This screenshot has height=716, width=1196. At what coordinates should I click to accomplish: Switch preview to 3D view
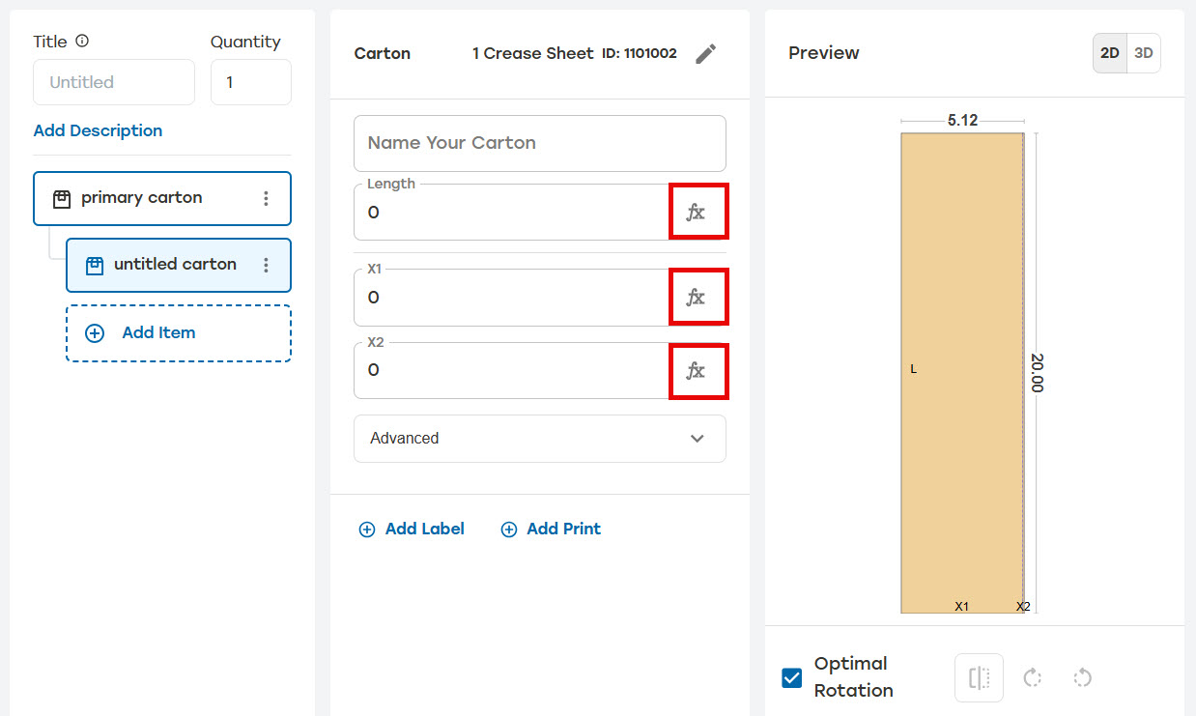(x=1144, y=53)
